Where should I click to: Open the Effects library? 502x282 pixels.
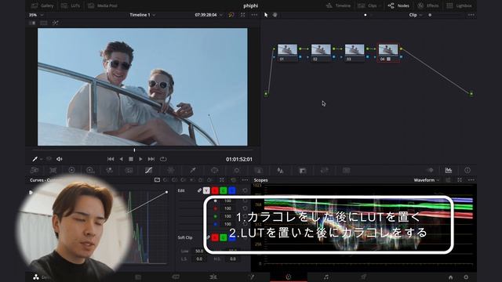click(428, 5)
